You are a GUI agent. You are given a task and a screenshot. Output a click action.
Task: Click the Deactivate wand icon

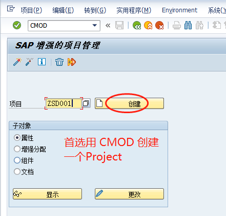pos(29,62)
